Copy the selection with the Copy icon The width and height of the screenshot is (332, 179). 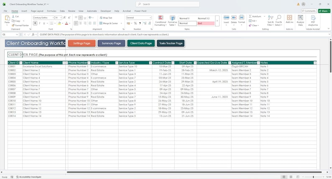pyautogui.click(x=13, y=21)
